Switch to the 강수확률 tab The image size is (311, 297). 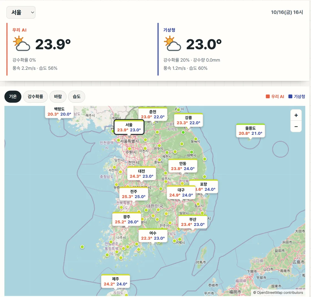tap(35, 97)
